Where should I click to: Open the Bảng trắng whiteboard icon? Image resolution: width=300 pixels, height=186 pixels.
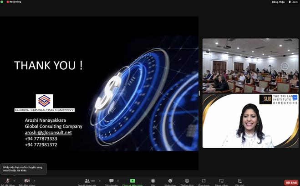click(x=221, y=181)
